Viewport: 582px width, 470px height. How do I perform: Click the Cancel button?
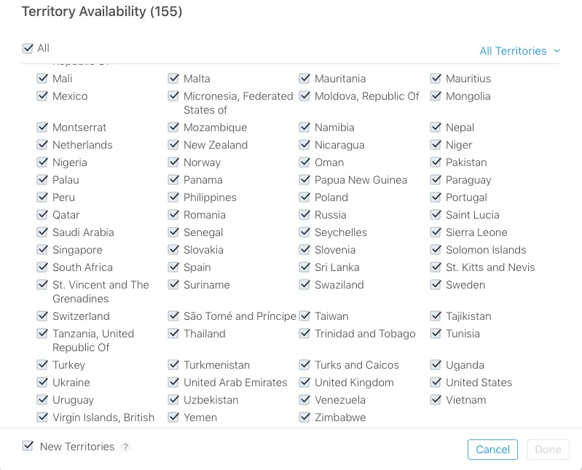(492, 450)
